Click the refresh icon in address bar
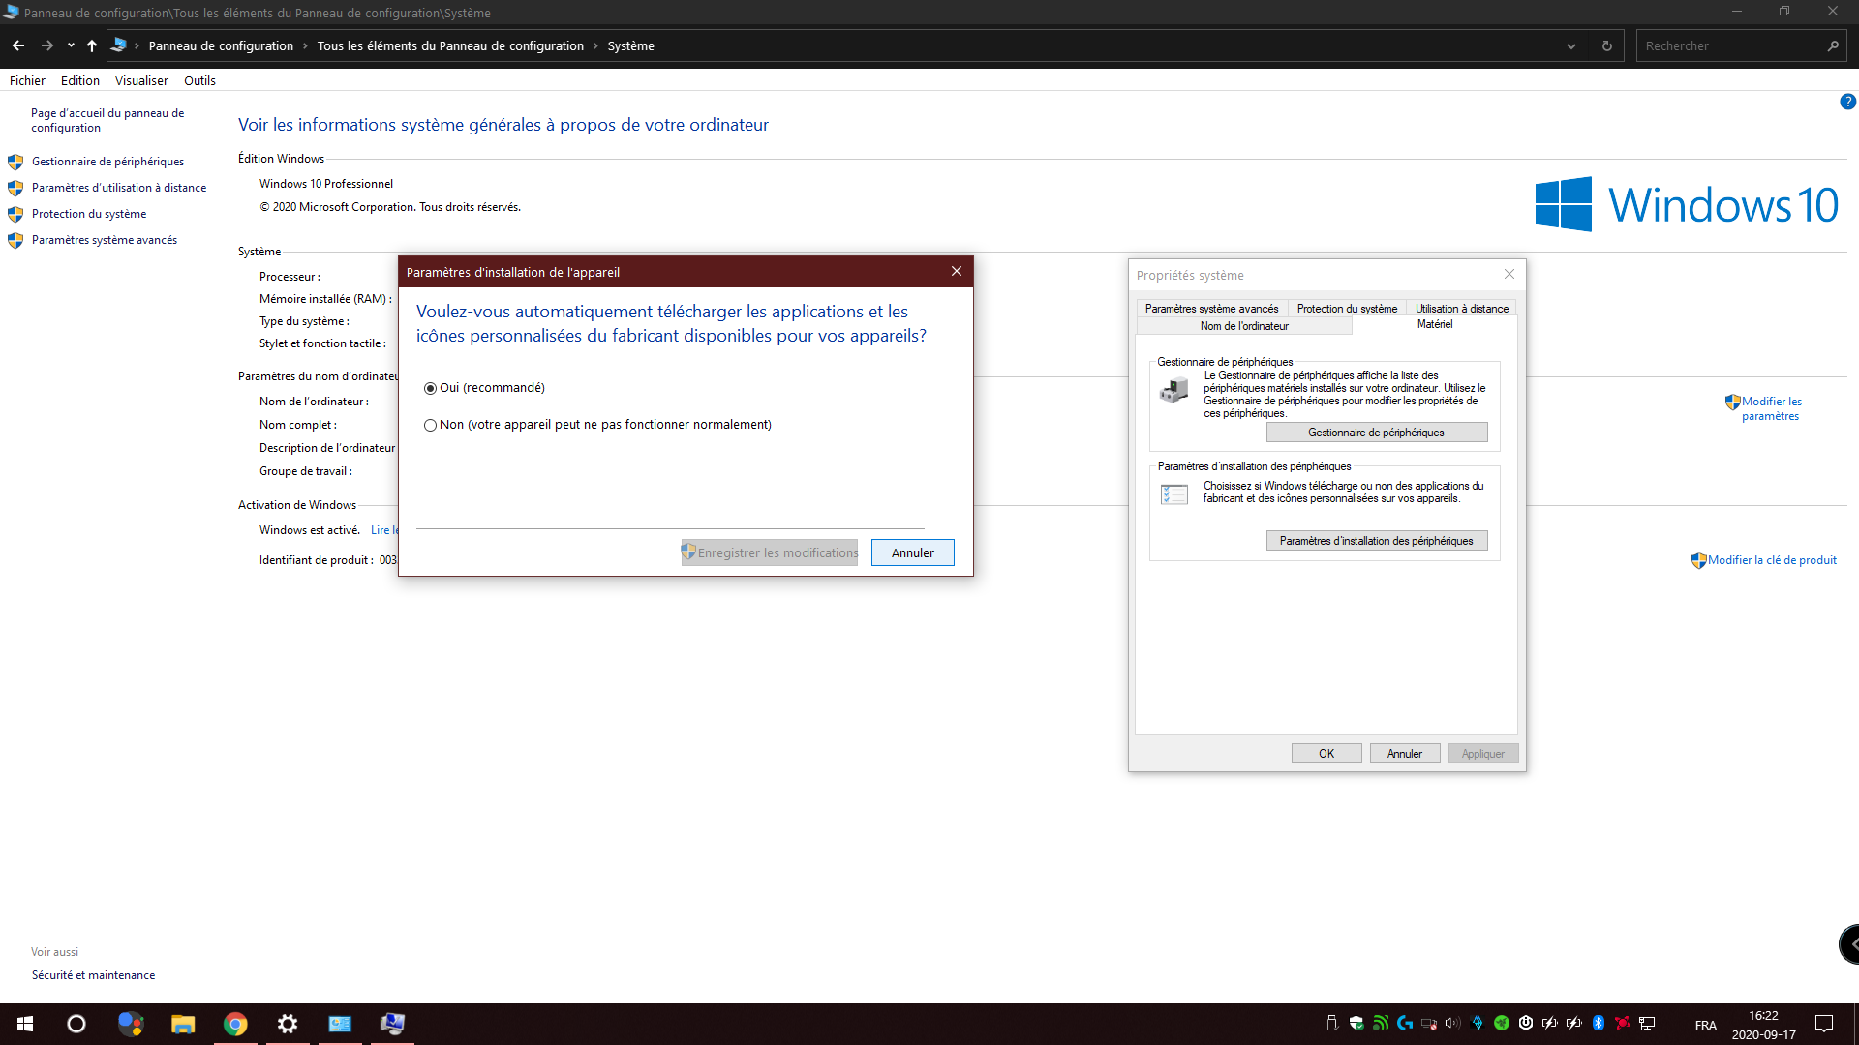This screenshot has height=1045, width=1859. 1607,45
